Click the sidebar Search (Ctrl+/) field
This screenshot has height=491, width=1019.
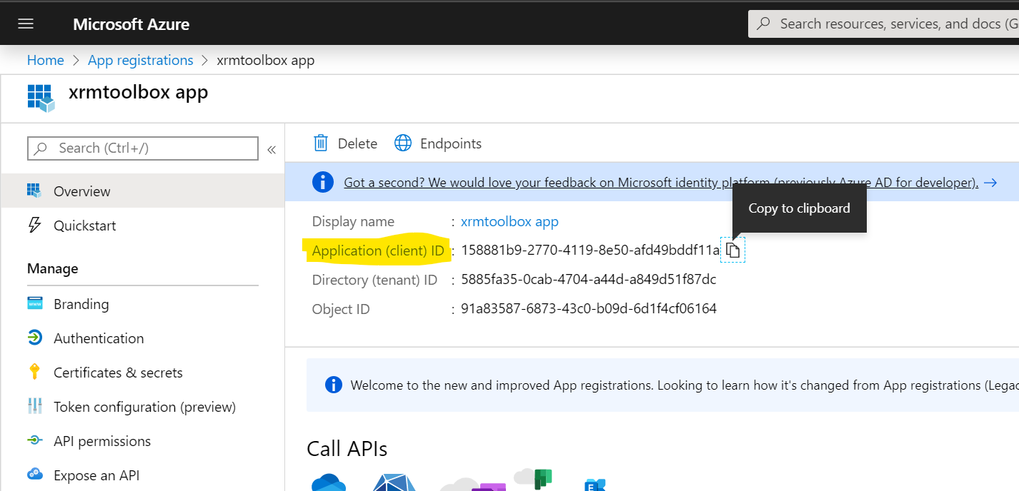click(143, 148)
